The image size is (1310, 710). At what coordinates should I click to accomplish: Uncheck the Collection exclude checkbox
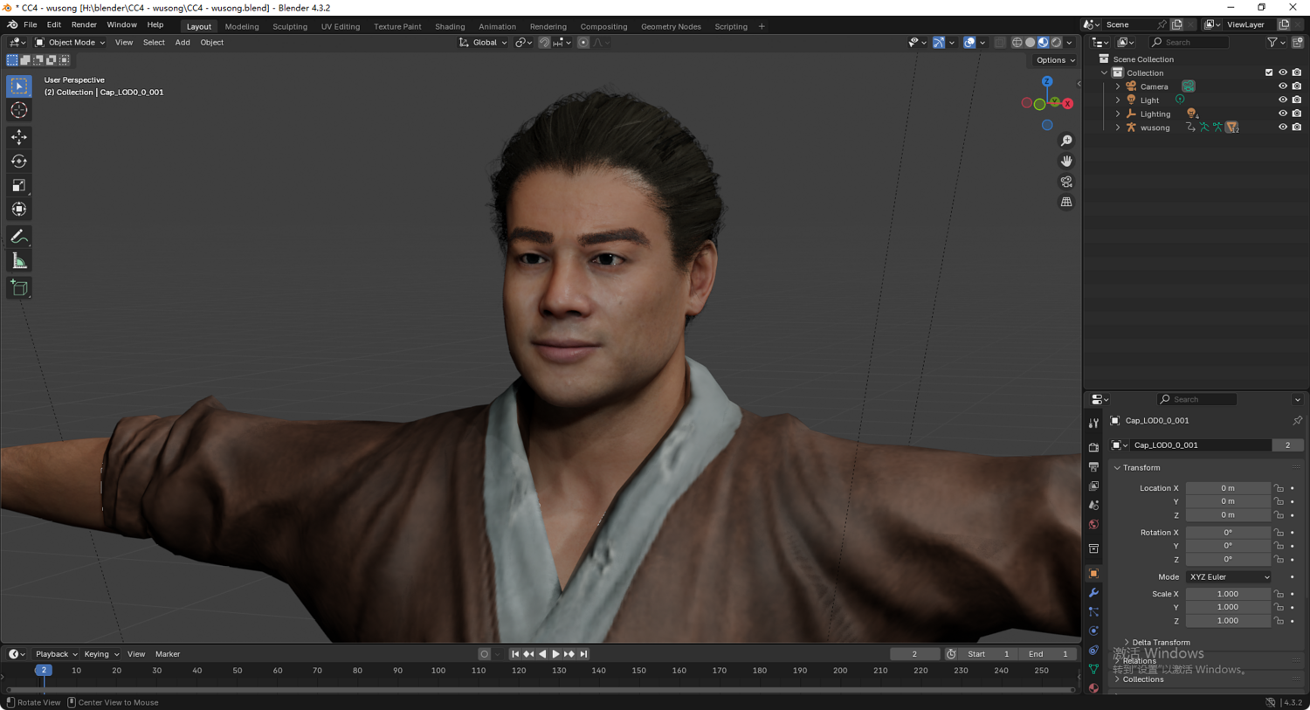click(1269, 72)
